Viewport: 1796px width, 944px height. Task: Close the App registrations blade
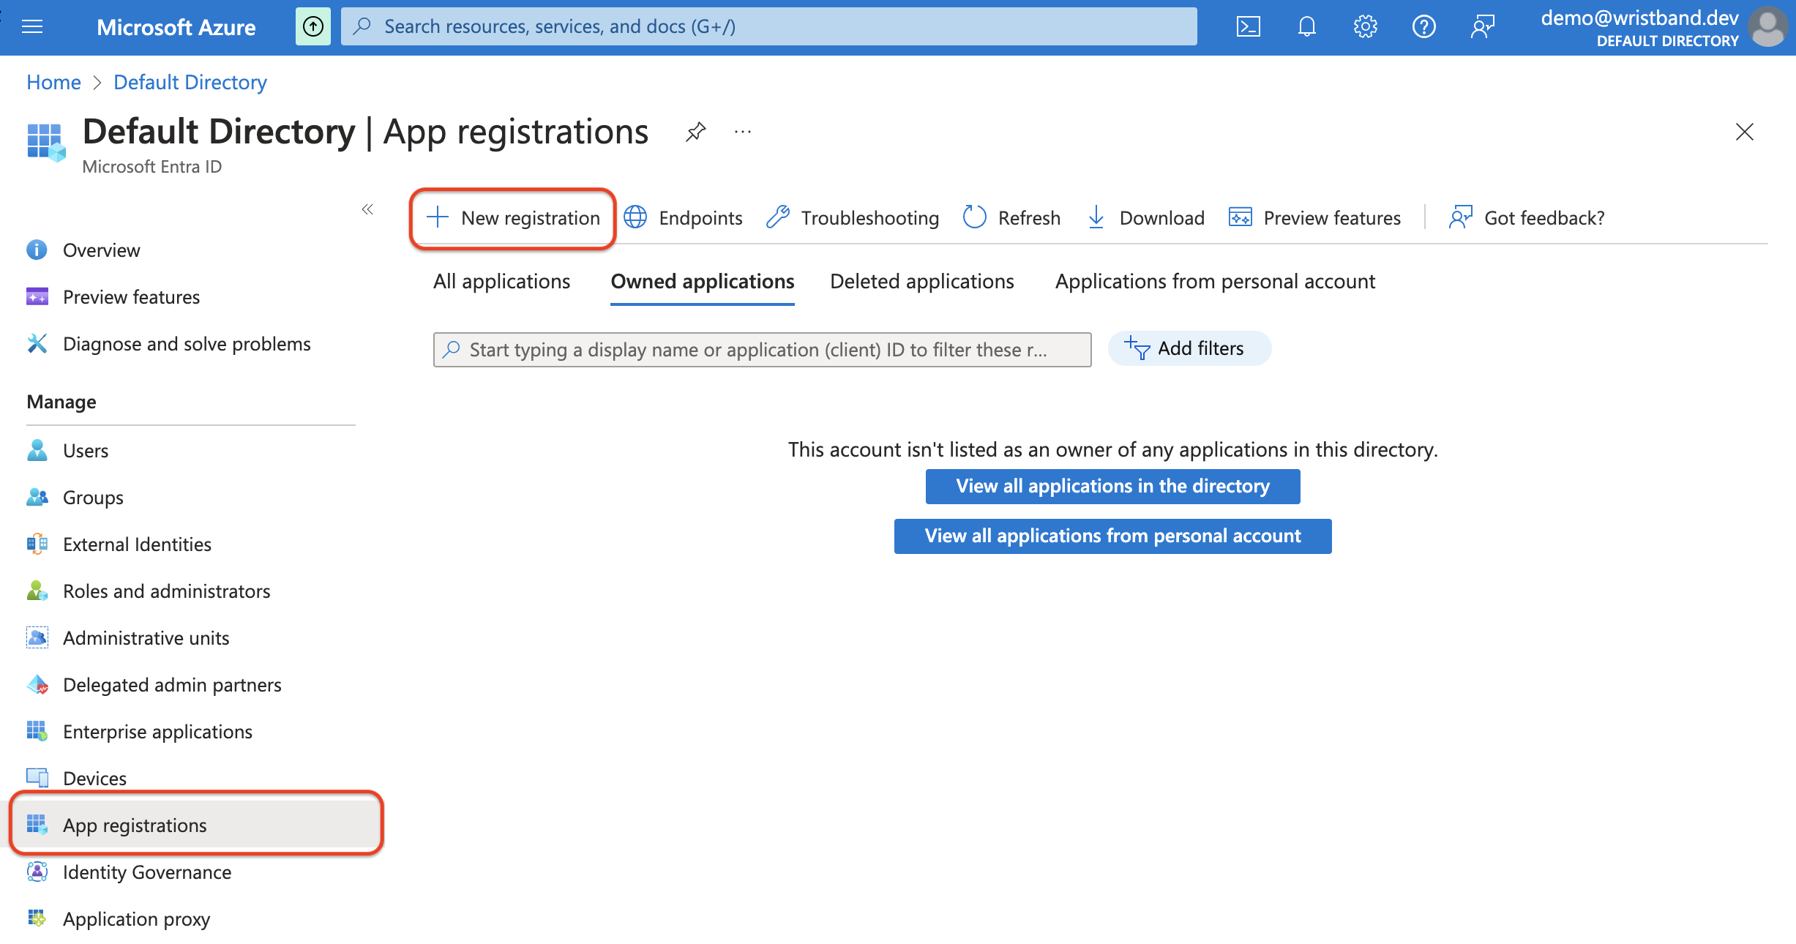[x=1745, y=132]
